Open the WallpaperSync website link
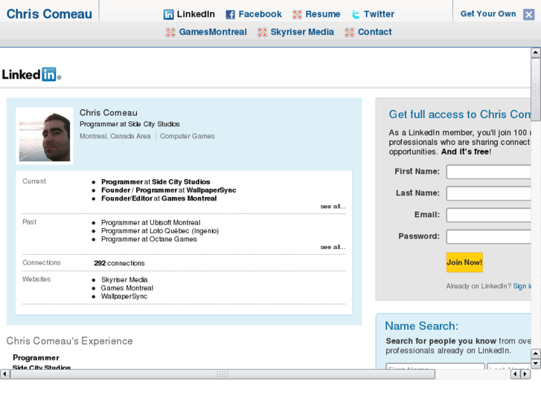The image size is (541, 405). click(x=124, y=296)
